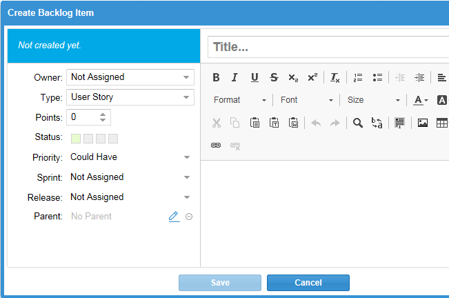Viewport: 449px width, 298px height.
Task: Open the Find magnifier tool
Action: tap(357, 123)
